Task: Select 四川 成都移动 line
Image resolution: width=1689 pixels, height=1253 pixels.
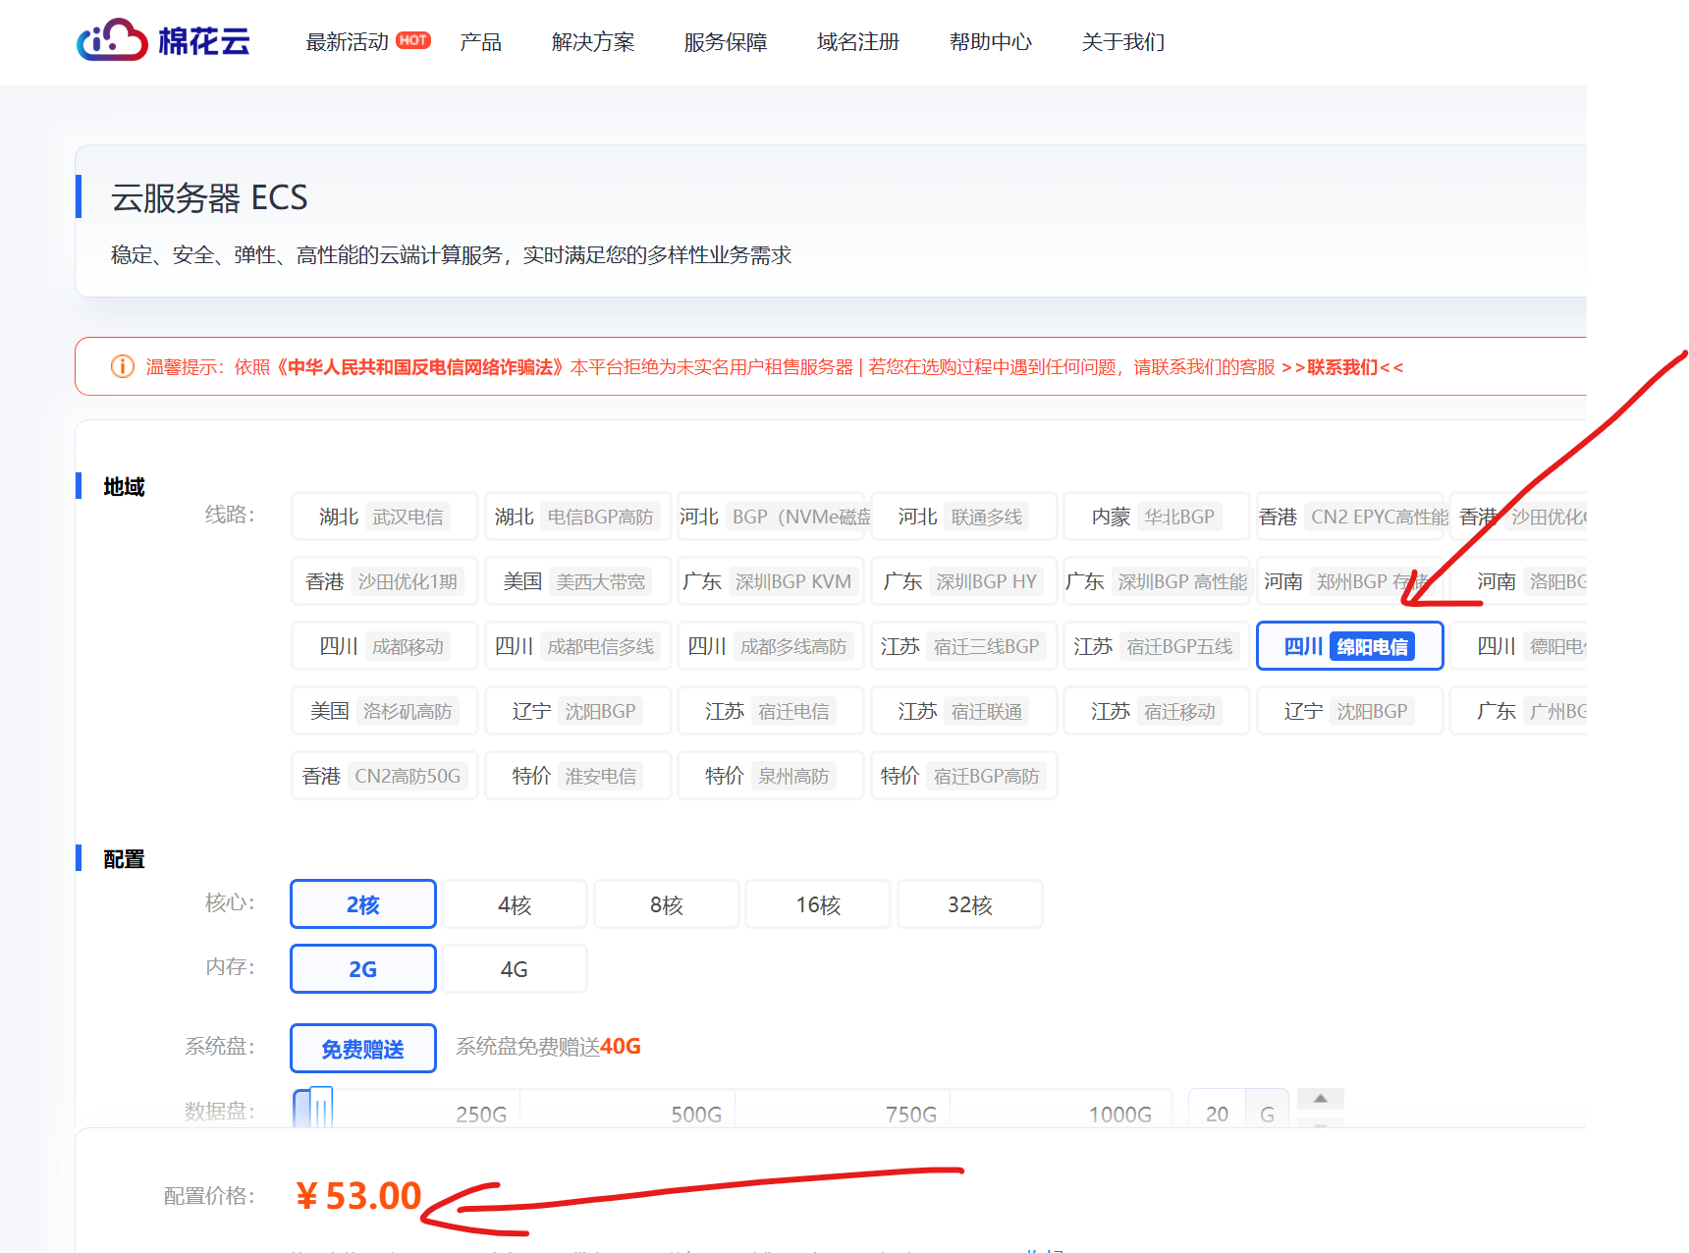Action: tap(384, 646)
